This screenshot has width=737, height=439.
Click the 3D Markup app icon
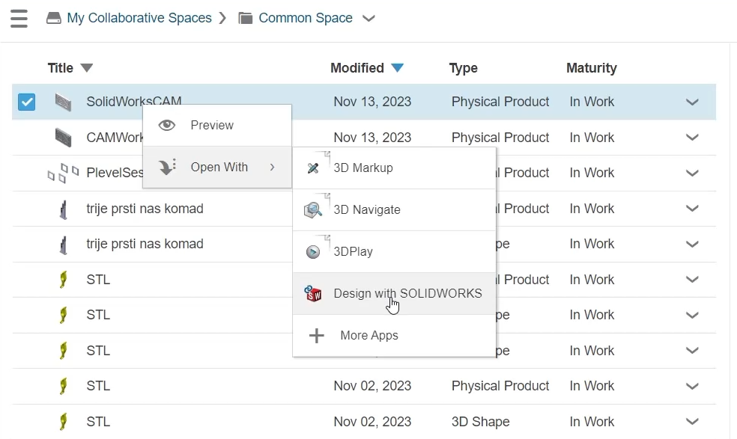pos(313,168)
